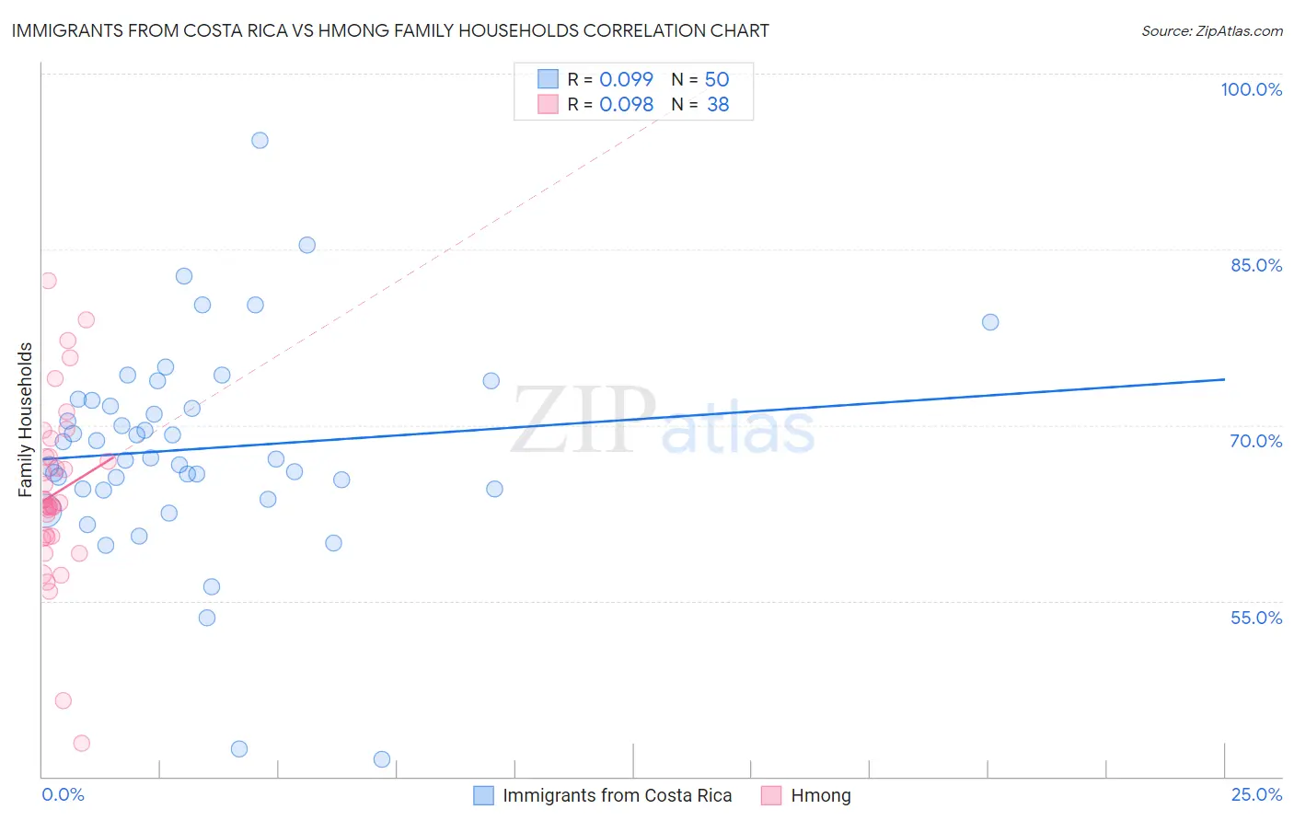The width and height of the screenshot is (1294, 821).
Task: Click the lowest pink Hmong data point
Action: tap(81, 743)
